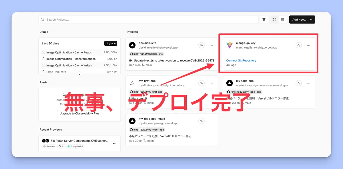Click my-first-app dashed triangle icon
343x169 pixels.
pos(132,83)
